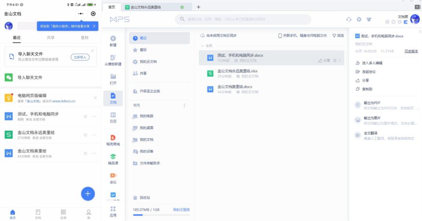Star 金山文档永远奥里给 in mobile list
Image resolution: width=422 pixels, height=221 pixels.
(x=85, y=135)
